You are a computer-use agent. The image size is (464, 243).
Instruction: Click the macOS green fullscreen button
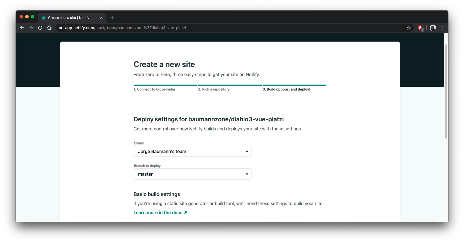(33, 17)
